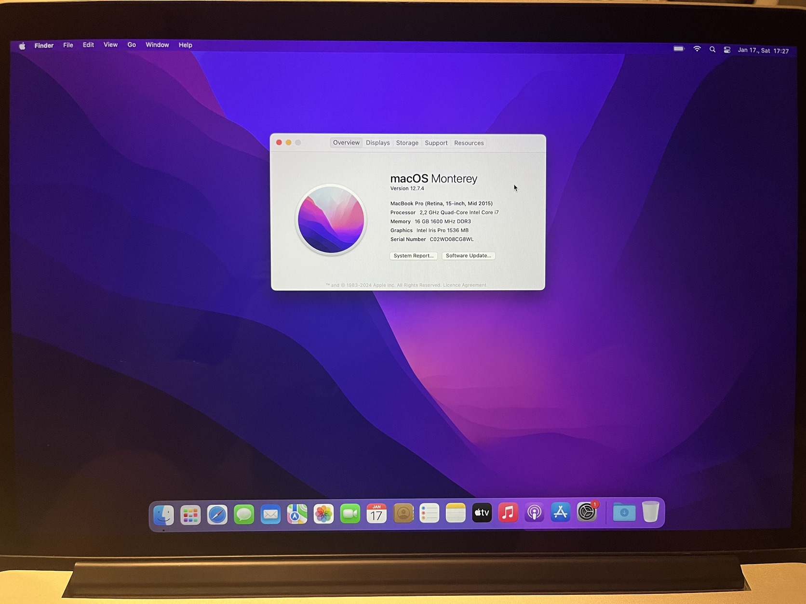This screenshot has height=604, width=806.
Task: Click the date and time clock
Action: [763, 51]
